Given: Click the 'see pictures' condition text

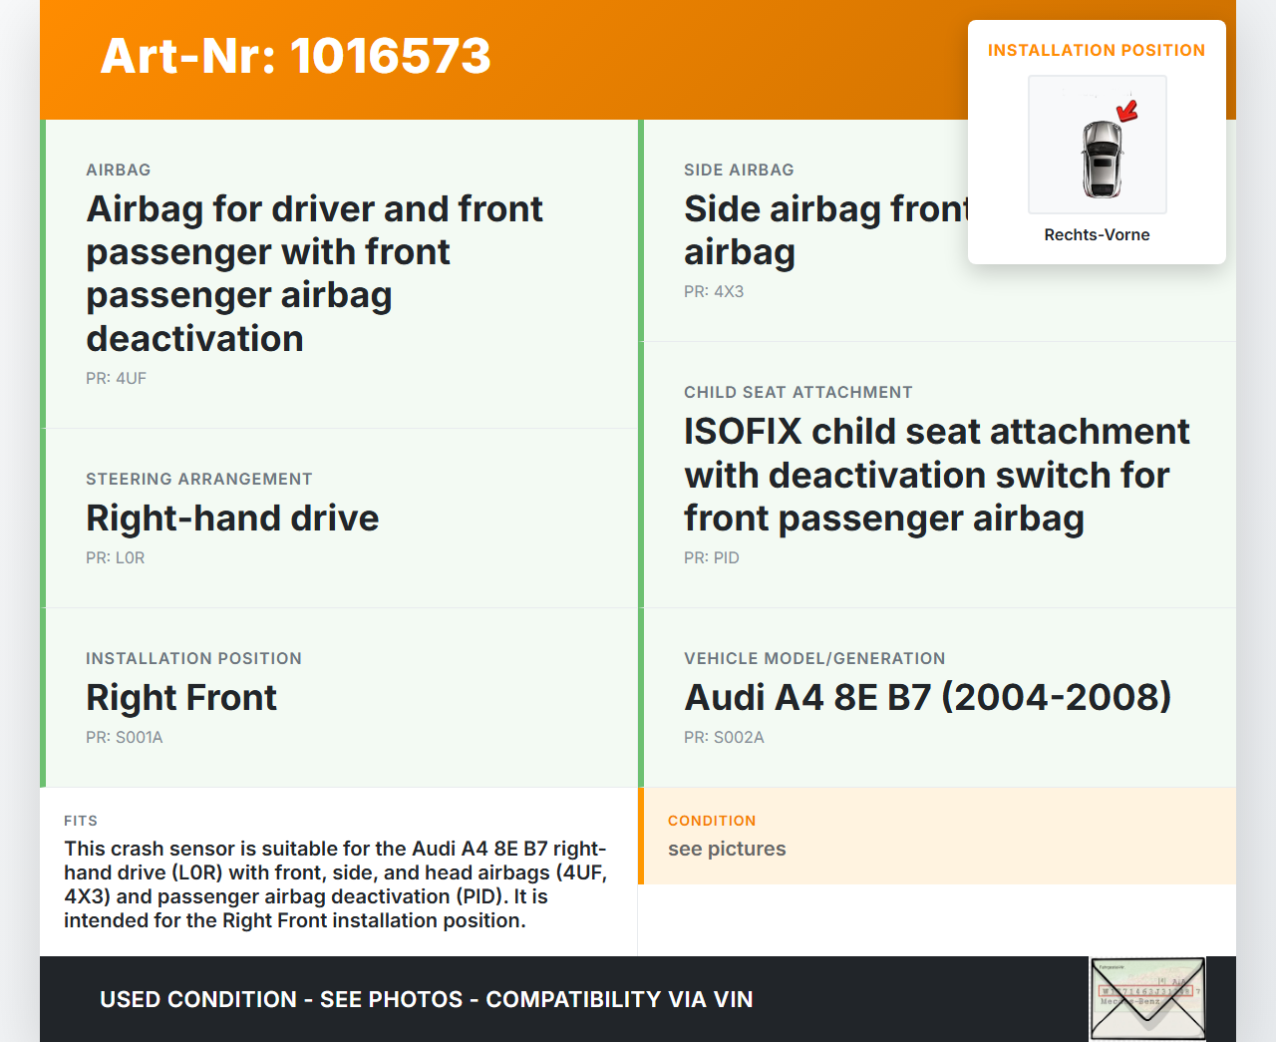Looking at the screenshot, I should click(727, 850).
